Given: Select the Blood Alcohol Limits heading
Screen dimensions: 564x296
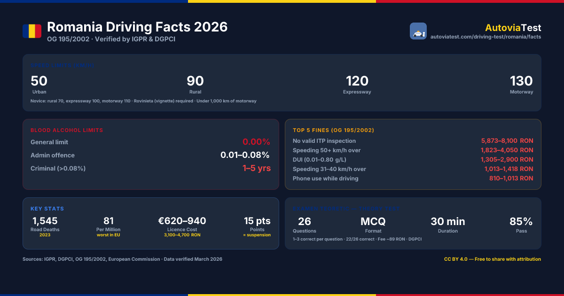Looking at the screenshot, I should [67, 130].
